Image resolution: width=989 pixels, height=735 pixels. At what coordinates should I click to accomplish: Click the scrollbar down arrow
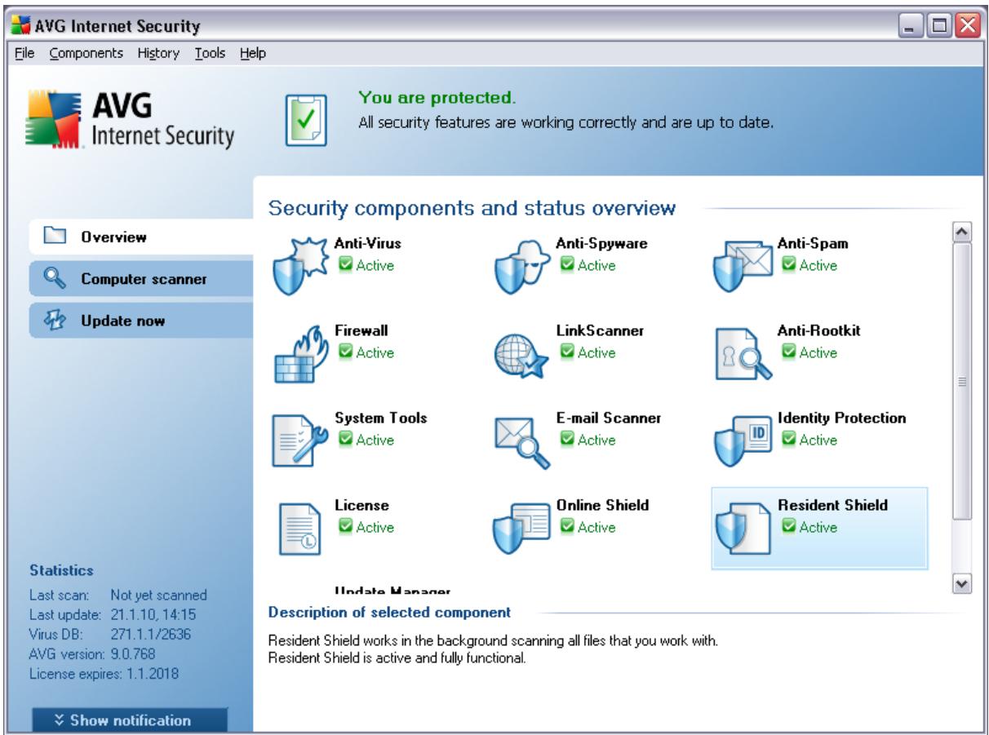963,584
